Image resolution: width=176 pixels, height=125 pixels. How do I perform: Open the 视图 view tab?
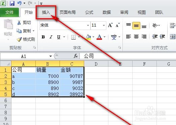point(142,12)
